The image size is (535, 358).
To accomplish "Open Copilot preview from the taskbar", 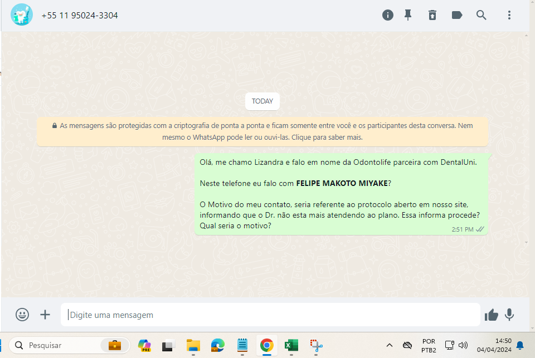I will [144, 345].
